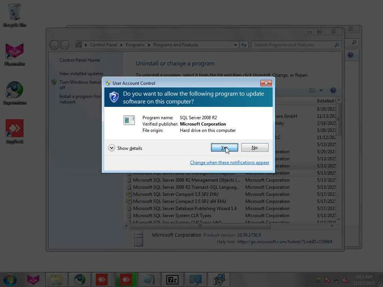Close the User Account Control dialog
Image resolution: width=383 pixels, height=287 pixels.
tap(266, 83)
